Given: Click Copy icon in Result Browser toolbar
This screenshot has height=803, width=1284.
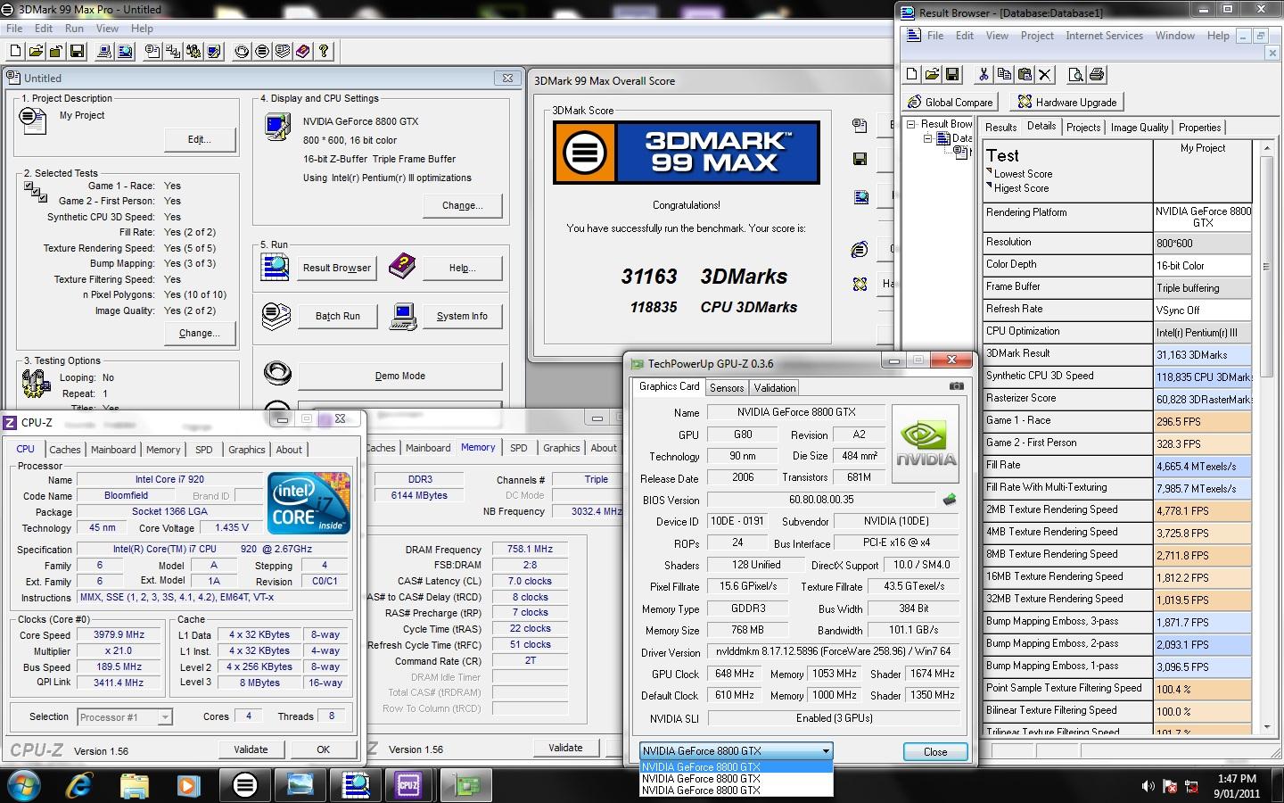Looking at the screenshot, I should pyautogui.click(x=1004, y=75).
